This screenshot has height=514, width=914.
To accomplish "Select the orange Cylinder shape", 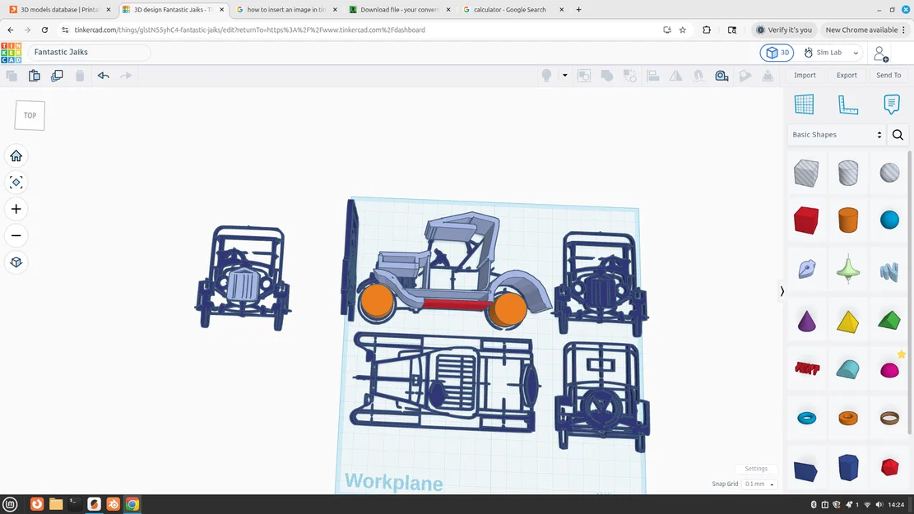I will (848, 220).
